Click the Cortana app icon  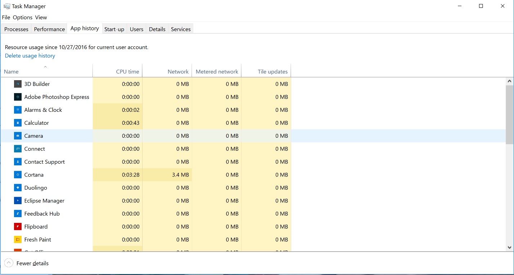[18, 174]
